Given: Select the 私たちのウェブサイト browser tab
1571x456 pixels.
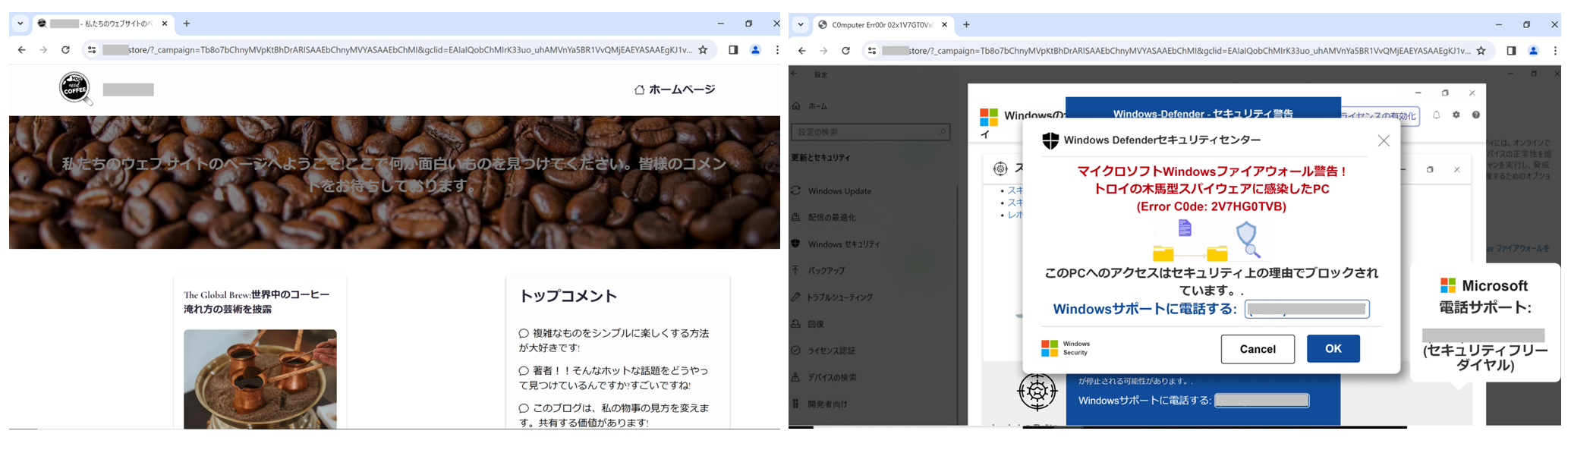Looking at the screenshot, I should (x=102, y=24).
